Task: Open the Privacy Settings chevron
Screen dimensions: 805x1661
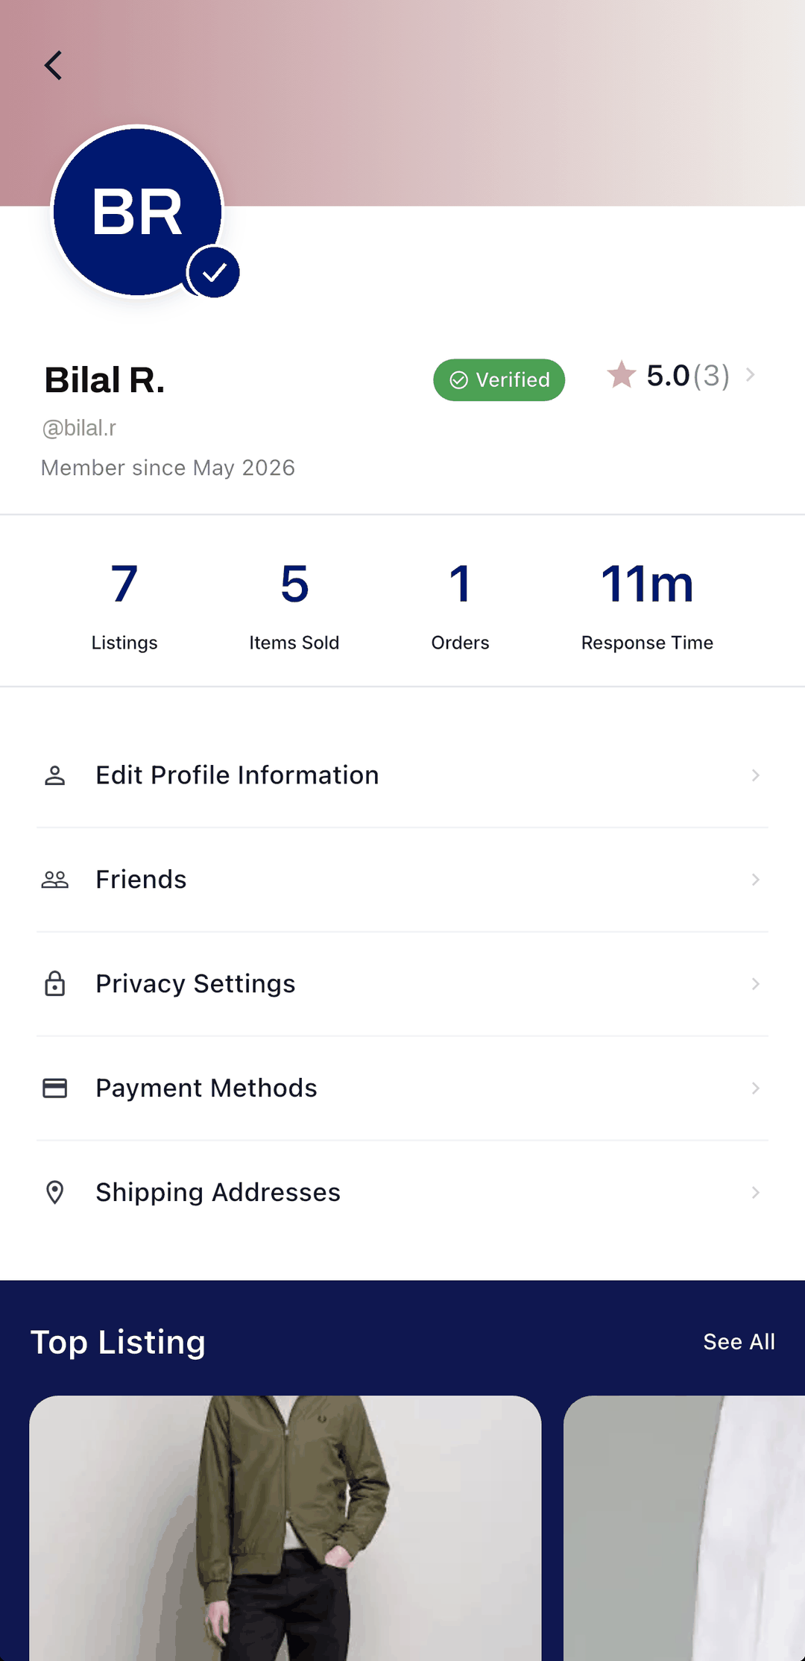Action: point(755,984)
